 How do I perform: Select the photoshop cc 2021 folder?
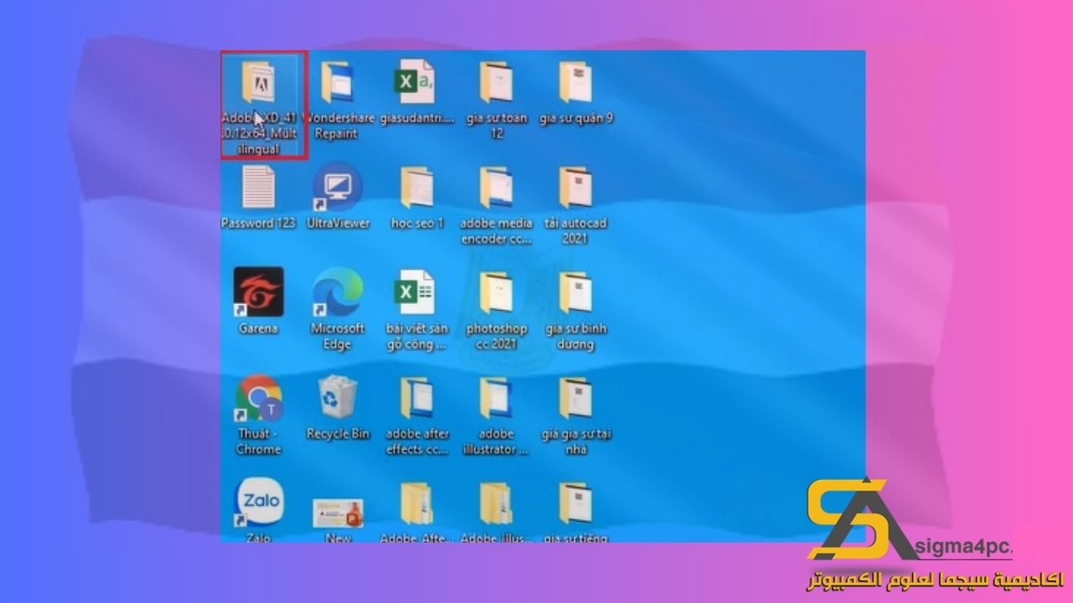click(x=496, y=292)
